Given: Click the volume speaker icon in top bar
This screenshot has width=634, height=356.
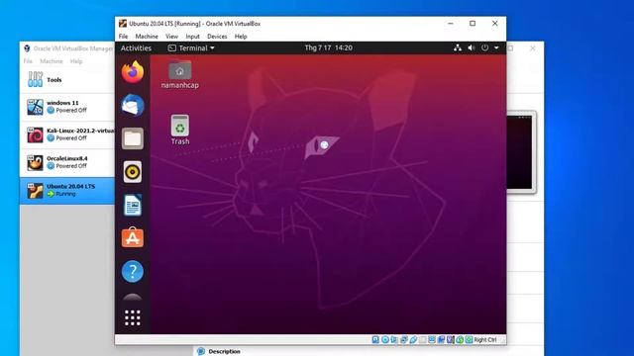Looking at the screenshot, I should [x=472, y=47].
